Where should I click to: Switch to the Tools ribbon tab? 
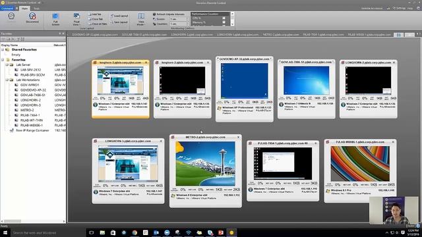[37, 9]
